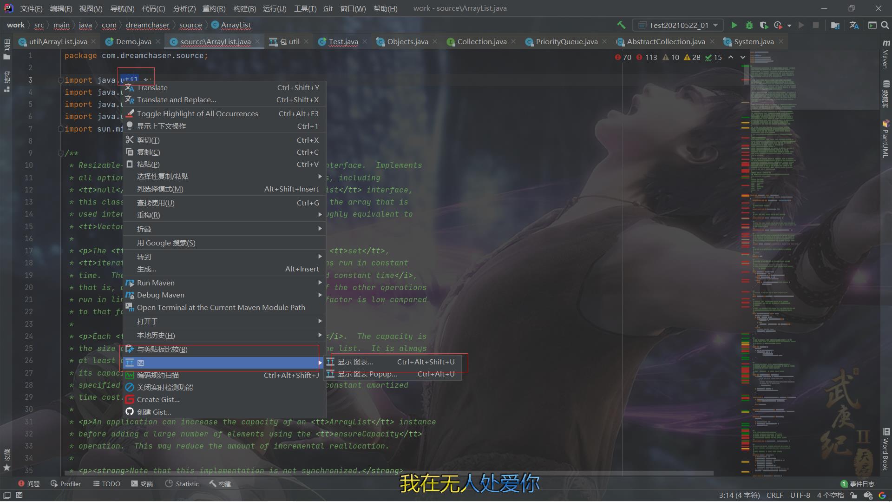Click the Test.java tab
892x502 pixels.
tap(342, 41)
